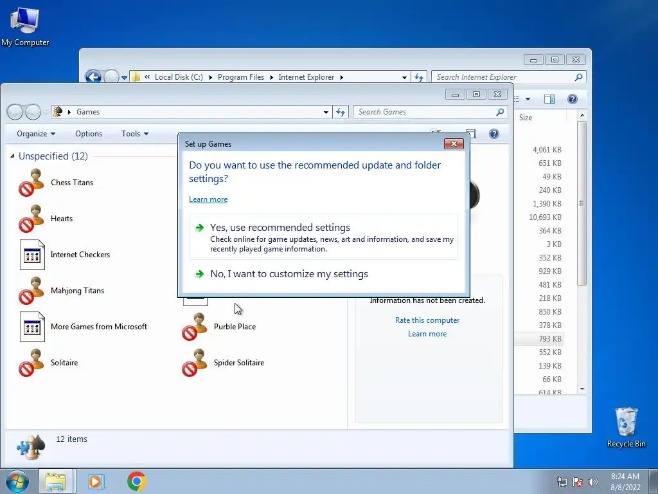Open view options dropdown in rear Explorer window
Screen dimensions: 658x494
528,99
